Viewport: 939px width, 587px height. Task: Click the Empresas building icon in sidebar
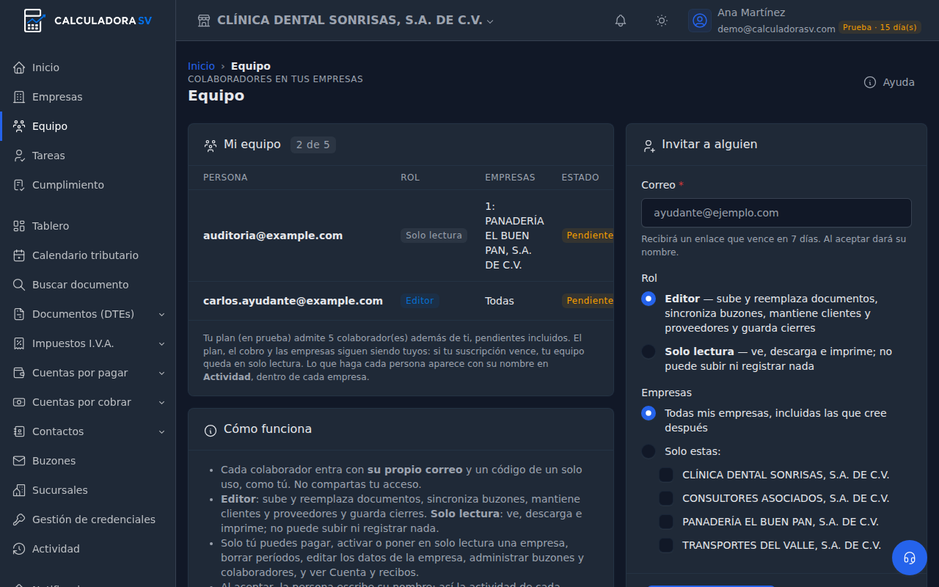coord(19,97)
